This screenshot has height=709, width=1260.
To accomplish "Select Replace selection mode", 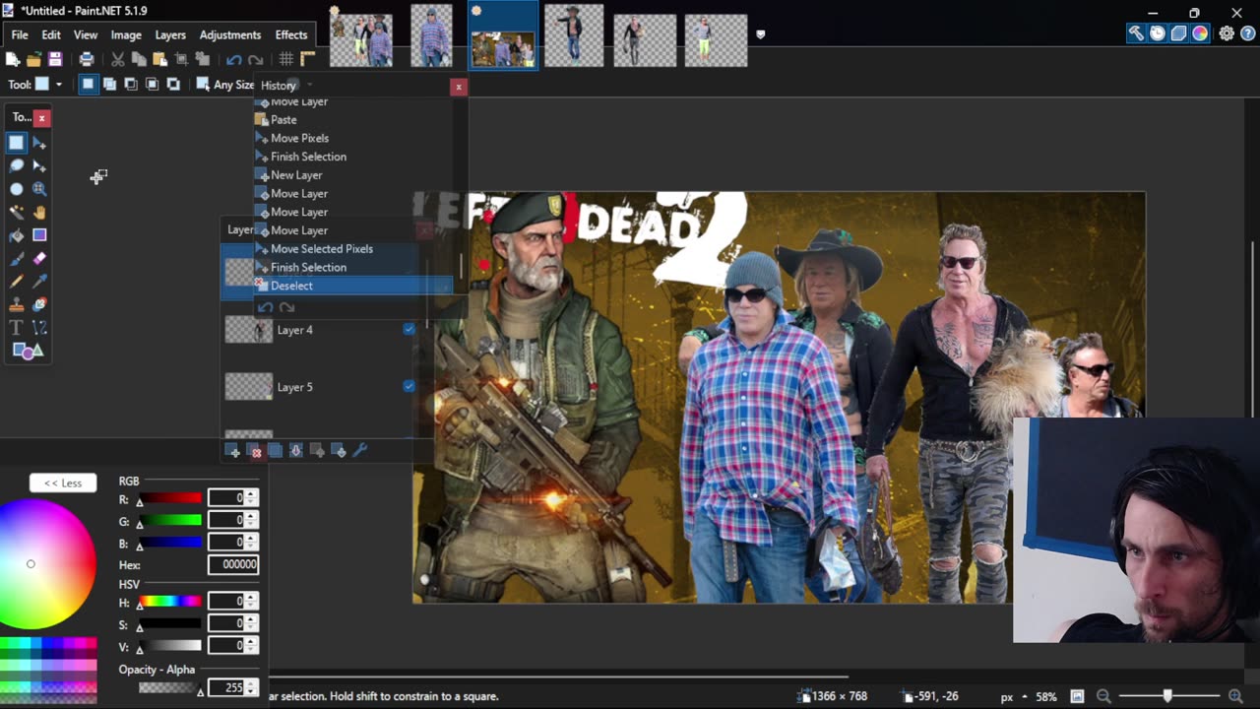I will point(88,85).
